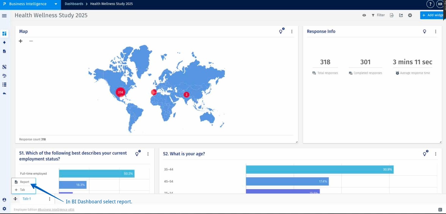Viewport: 446px width, 214px height.
Task: Open the share dashboard icon
Action: tap(401, 15)
